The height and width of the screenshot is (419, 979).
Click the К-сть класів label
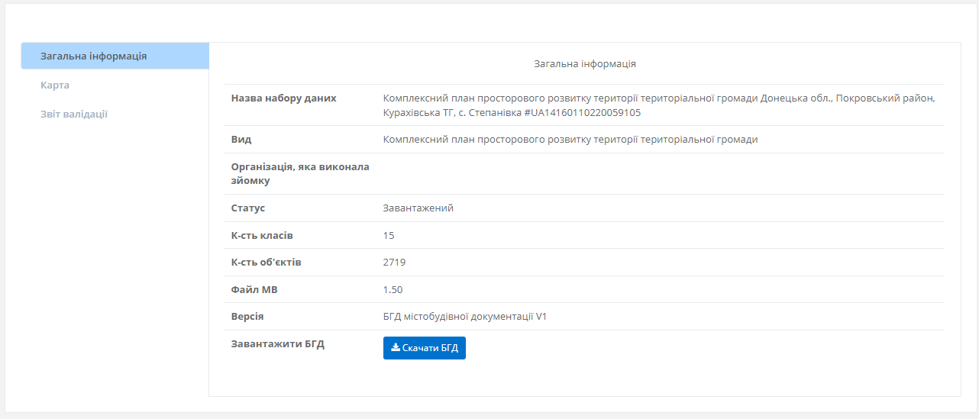pos(262,235)
